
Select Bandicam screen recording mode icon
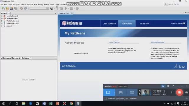(108, 92)
